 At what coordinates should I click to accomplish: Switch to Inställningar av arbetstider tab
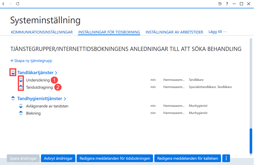pos(174,32)
